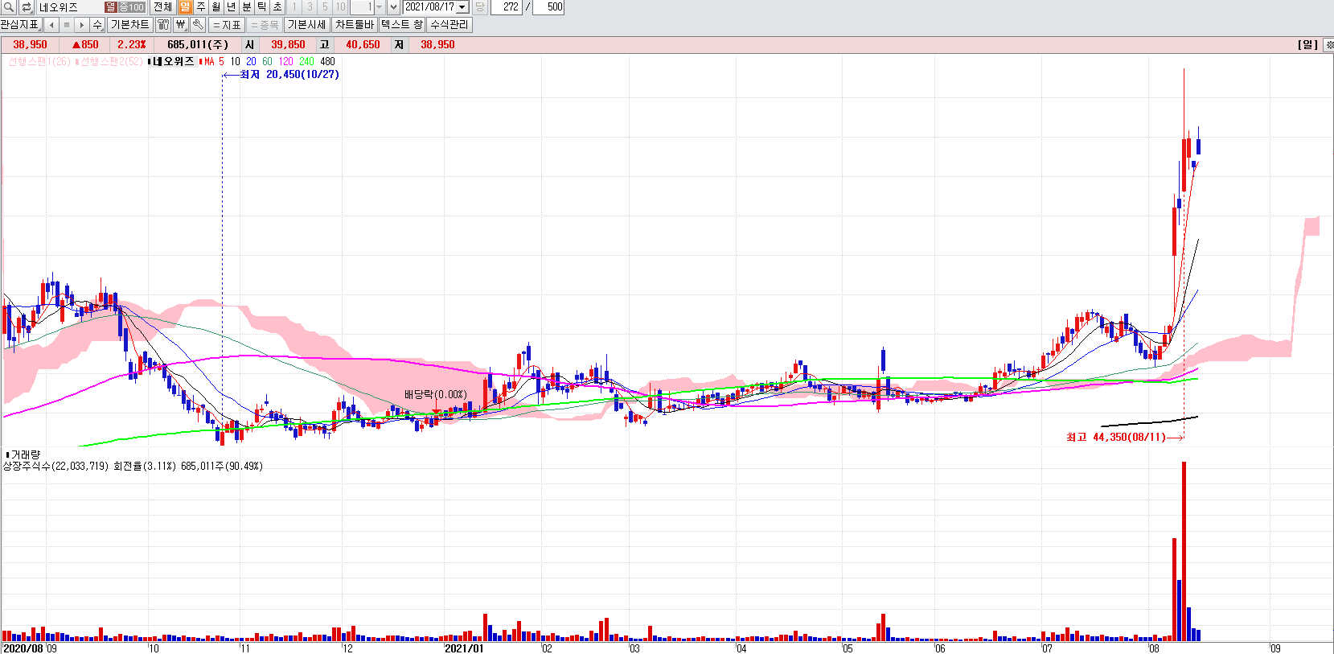This screenshot has width=1334, height=654.
Task: Open the 기본시세 panel tab
Action: click(x=307, y=25)
